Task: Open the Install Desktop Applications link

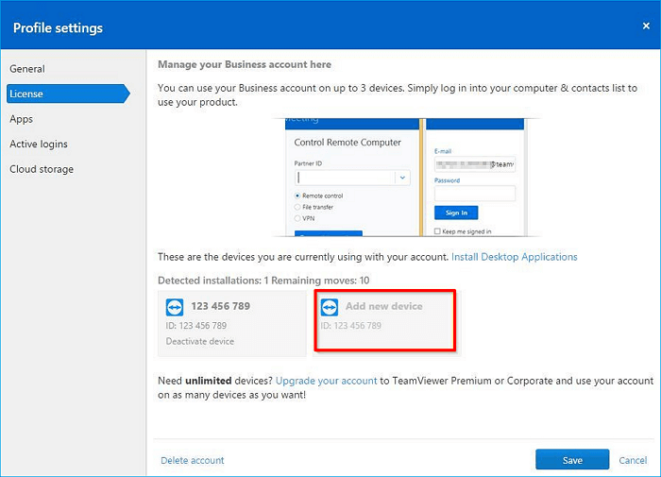Action: tap(514, 257)
